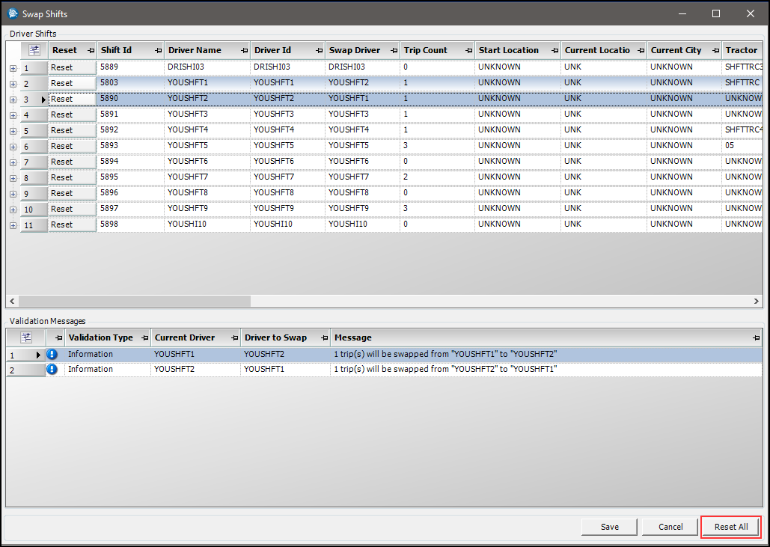
Task: Reset shift 5803 for YOUSHFT1
Action: tap(72, 84)
